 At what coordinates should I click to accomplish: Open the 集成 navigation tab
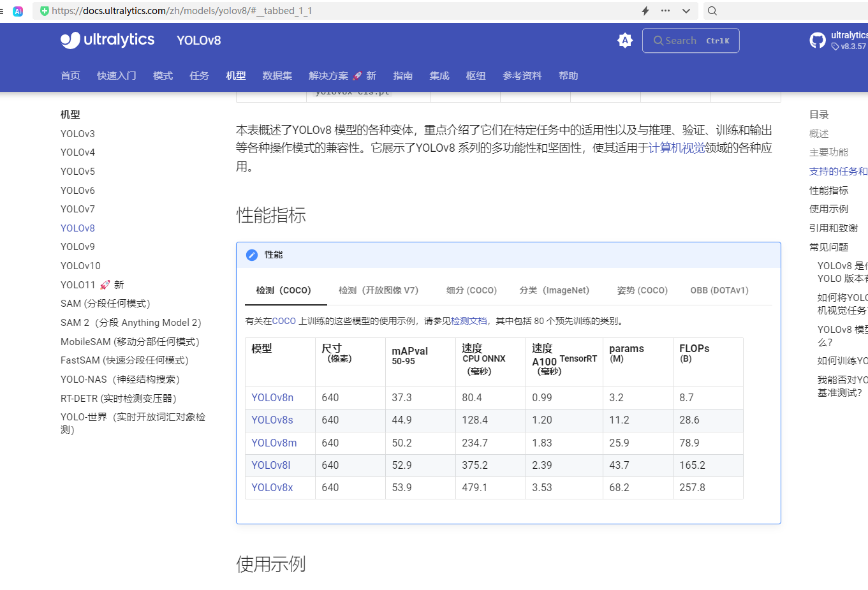pos(439,76)
